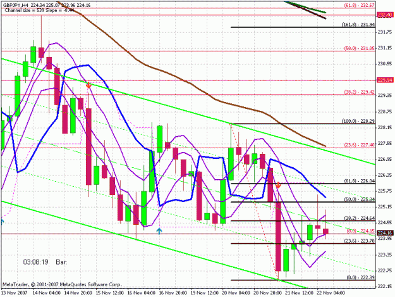Viewport: 395px width, 297px height.
Task: Select the (161.8) - 231.94 level label
Action: click(x=358, y=25)
